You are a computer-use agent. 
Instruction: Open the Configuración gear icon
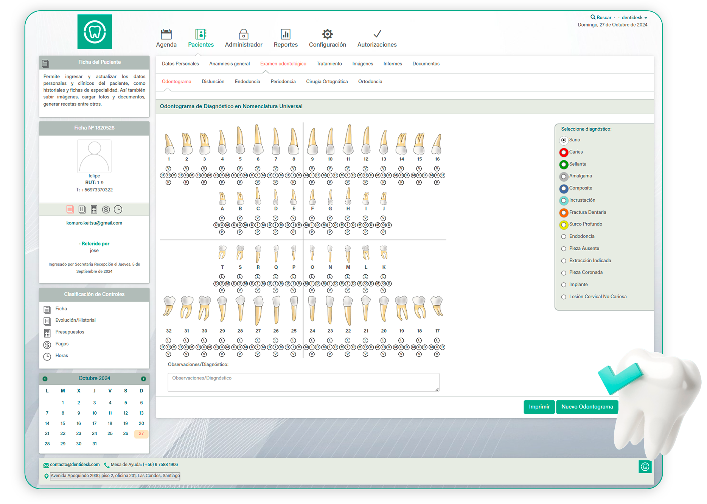pos(327,34)
